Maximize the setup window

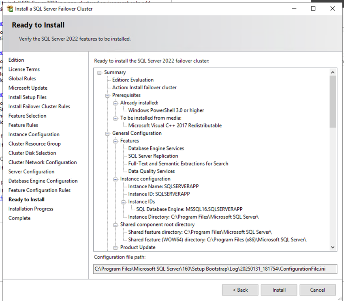click(x=313, y=9)
